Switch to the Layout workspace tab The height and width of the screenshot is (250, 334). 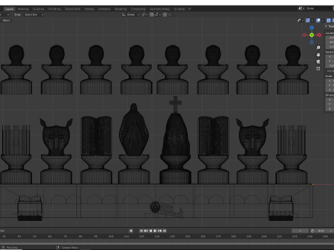[x=9, y=9]
